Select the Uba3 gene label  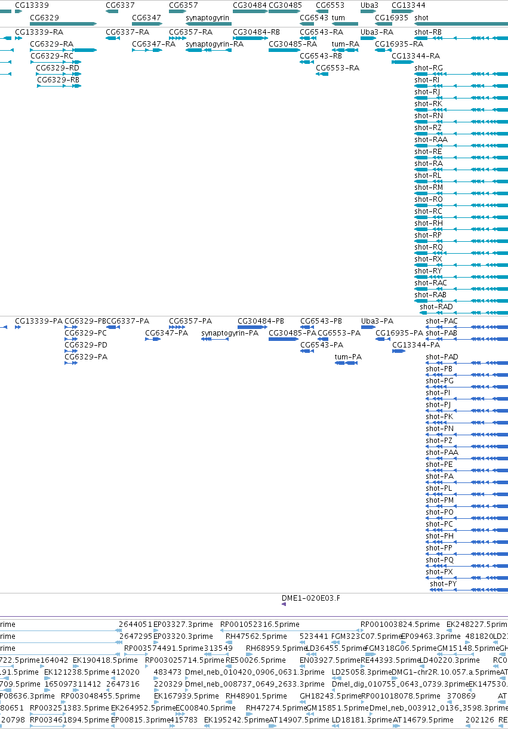click(370, 5)
